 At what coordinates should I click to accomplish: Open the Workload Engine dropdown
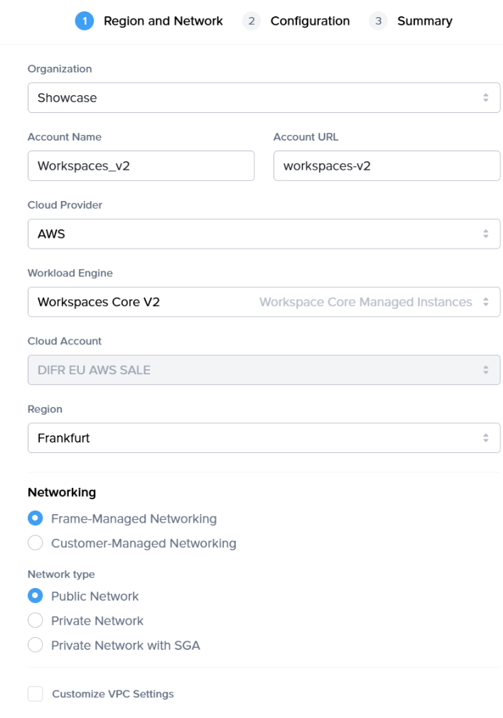coord(264,302)
